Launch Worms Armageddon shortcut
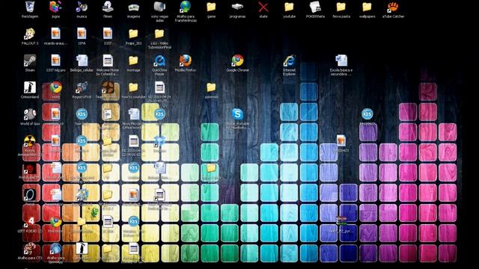Viewport: 479px width, 269px height. pos(30,141)
